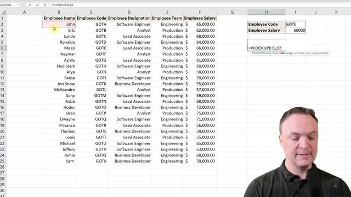351x197 pixels.
Task: Click Bran's Production team cell
Action: tap(167, 113)
